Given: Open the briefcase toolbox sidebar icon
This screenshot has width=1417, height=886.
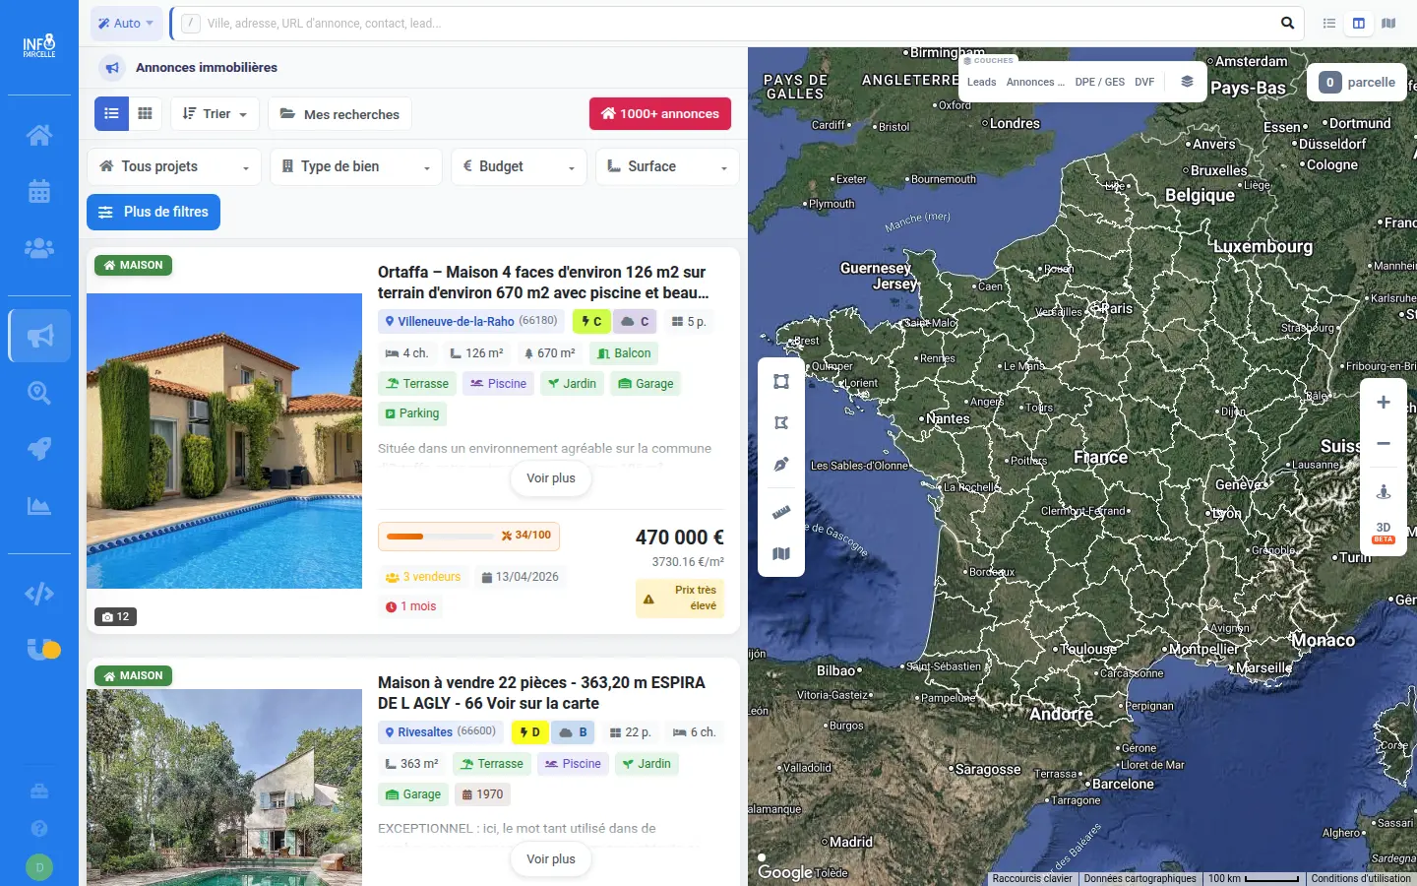Looking at the screenshot, I should (x=39, y=791).
